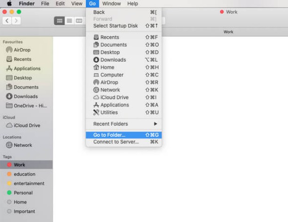Screen dimensions: 288x222
Task: Choose Utilities from the Go menu
Action: (x=109, y=113)
